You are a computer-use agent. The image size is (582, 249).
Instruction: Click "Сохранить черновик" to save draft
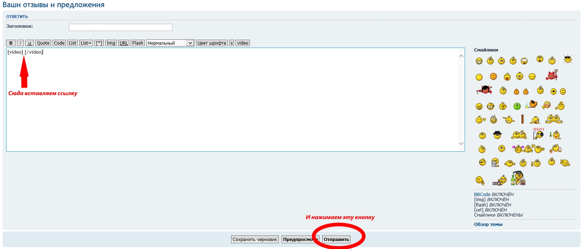click(x=255, y=239)
